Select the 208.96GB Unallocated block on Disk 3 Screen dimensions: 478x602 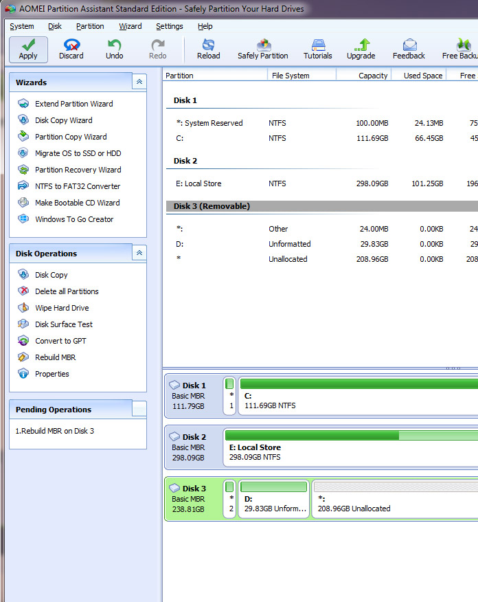tap(395, 502)
